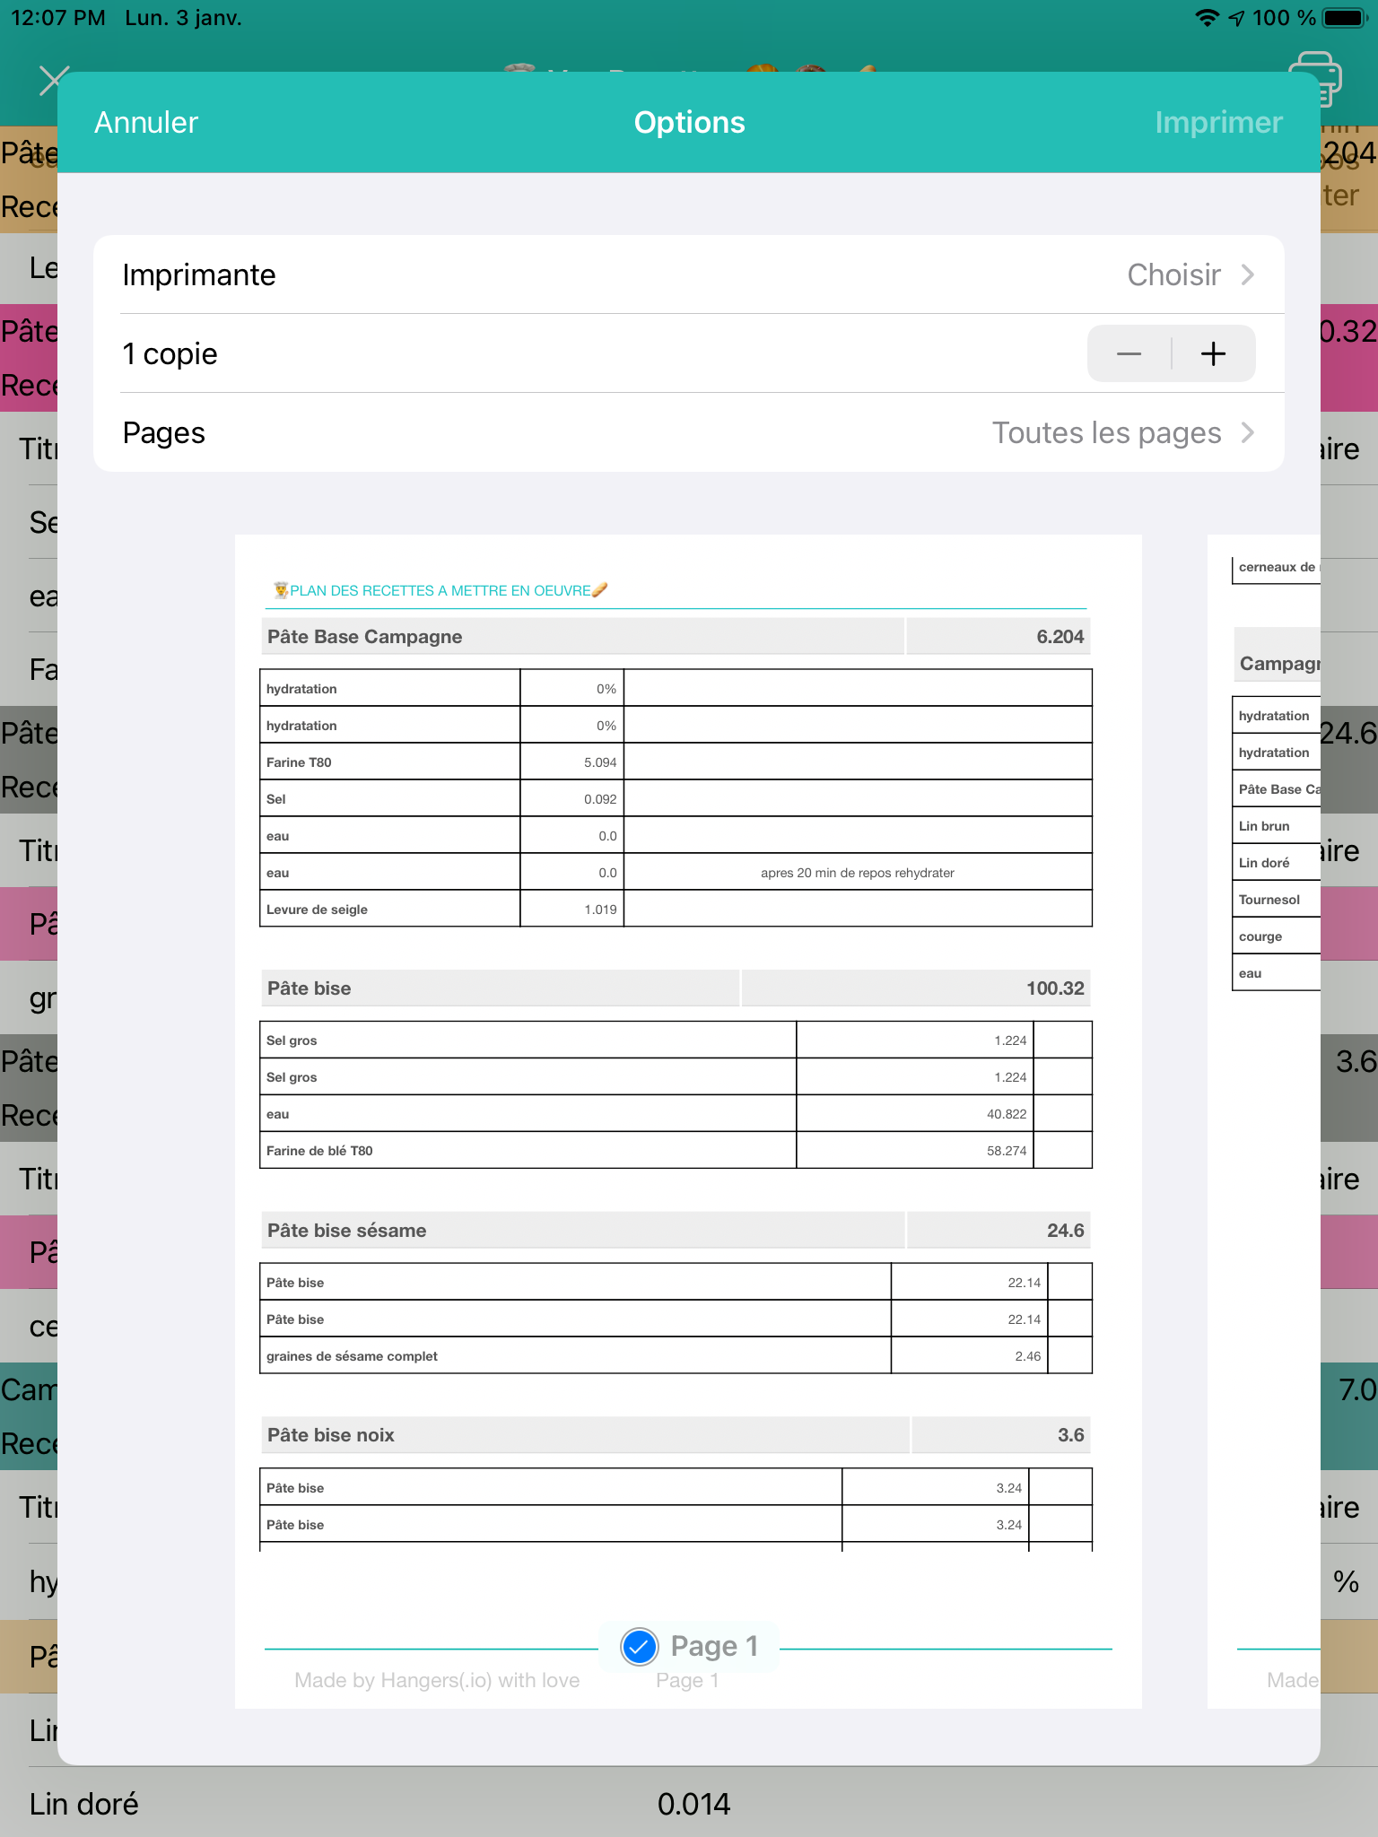The width and height of the screenshot is (1378, 1837).
Task: Click the 'Lin doré' row in background list
Action: tap(689, 1804)
